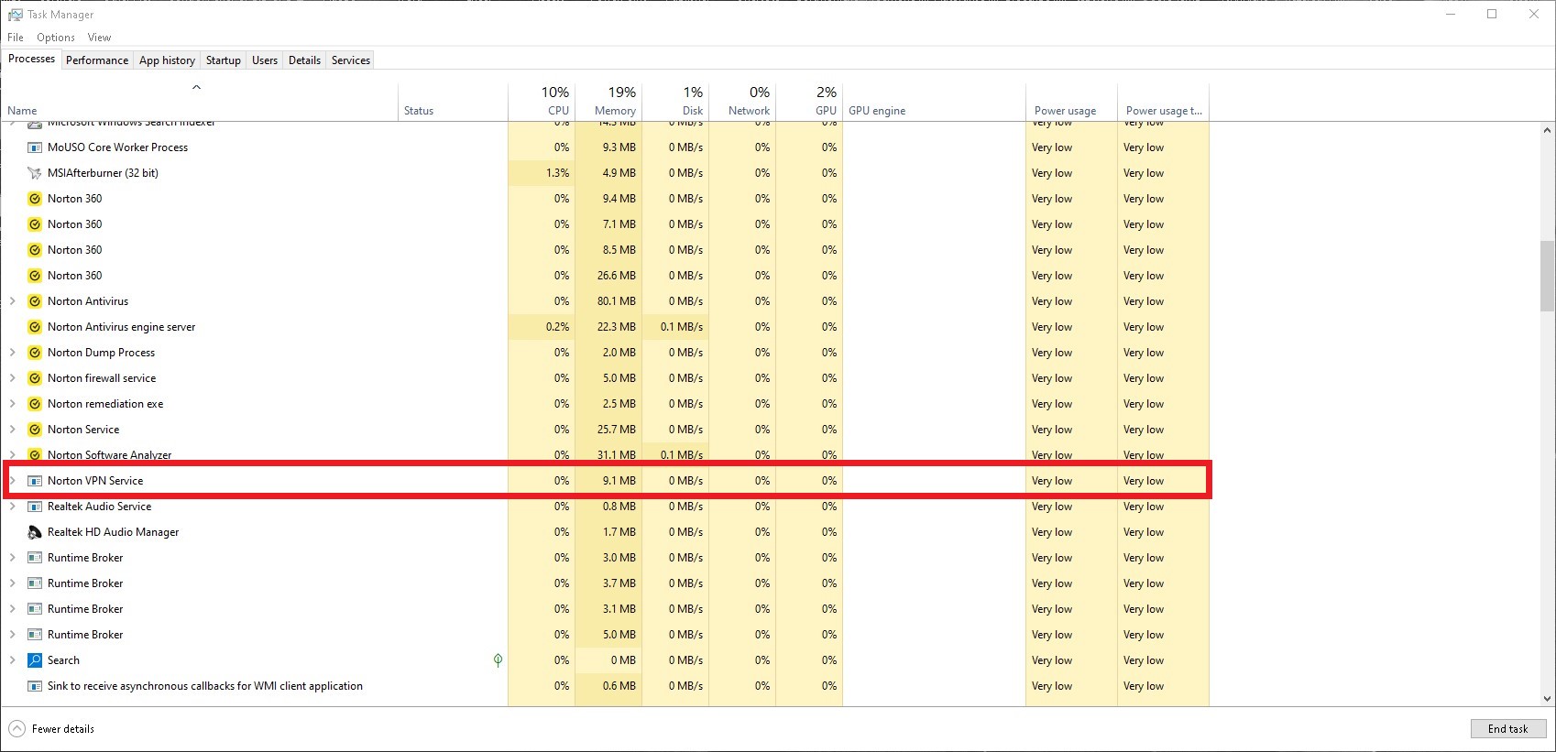Expand the Norton Dump Process group
The image size is (1556, 752).
pos(12,353)
